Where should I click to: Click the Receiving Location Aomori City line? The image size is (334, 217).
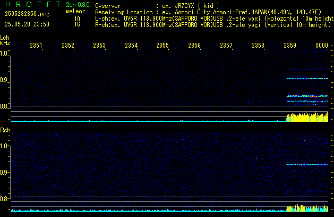208,12
